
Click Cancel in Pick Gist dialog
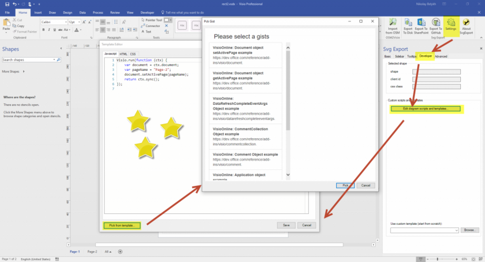pos(366,185)
